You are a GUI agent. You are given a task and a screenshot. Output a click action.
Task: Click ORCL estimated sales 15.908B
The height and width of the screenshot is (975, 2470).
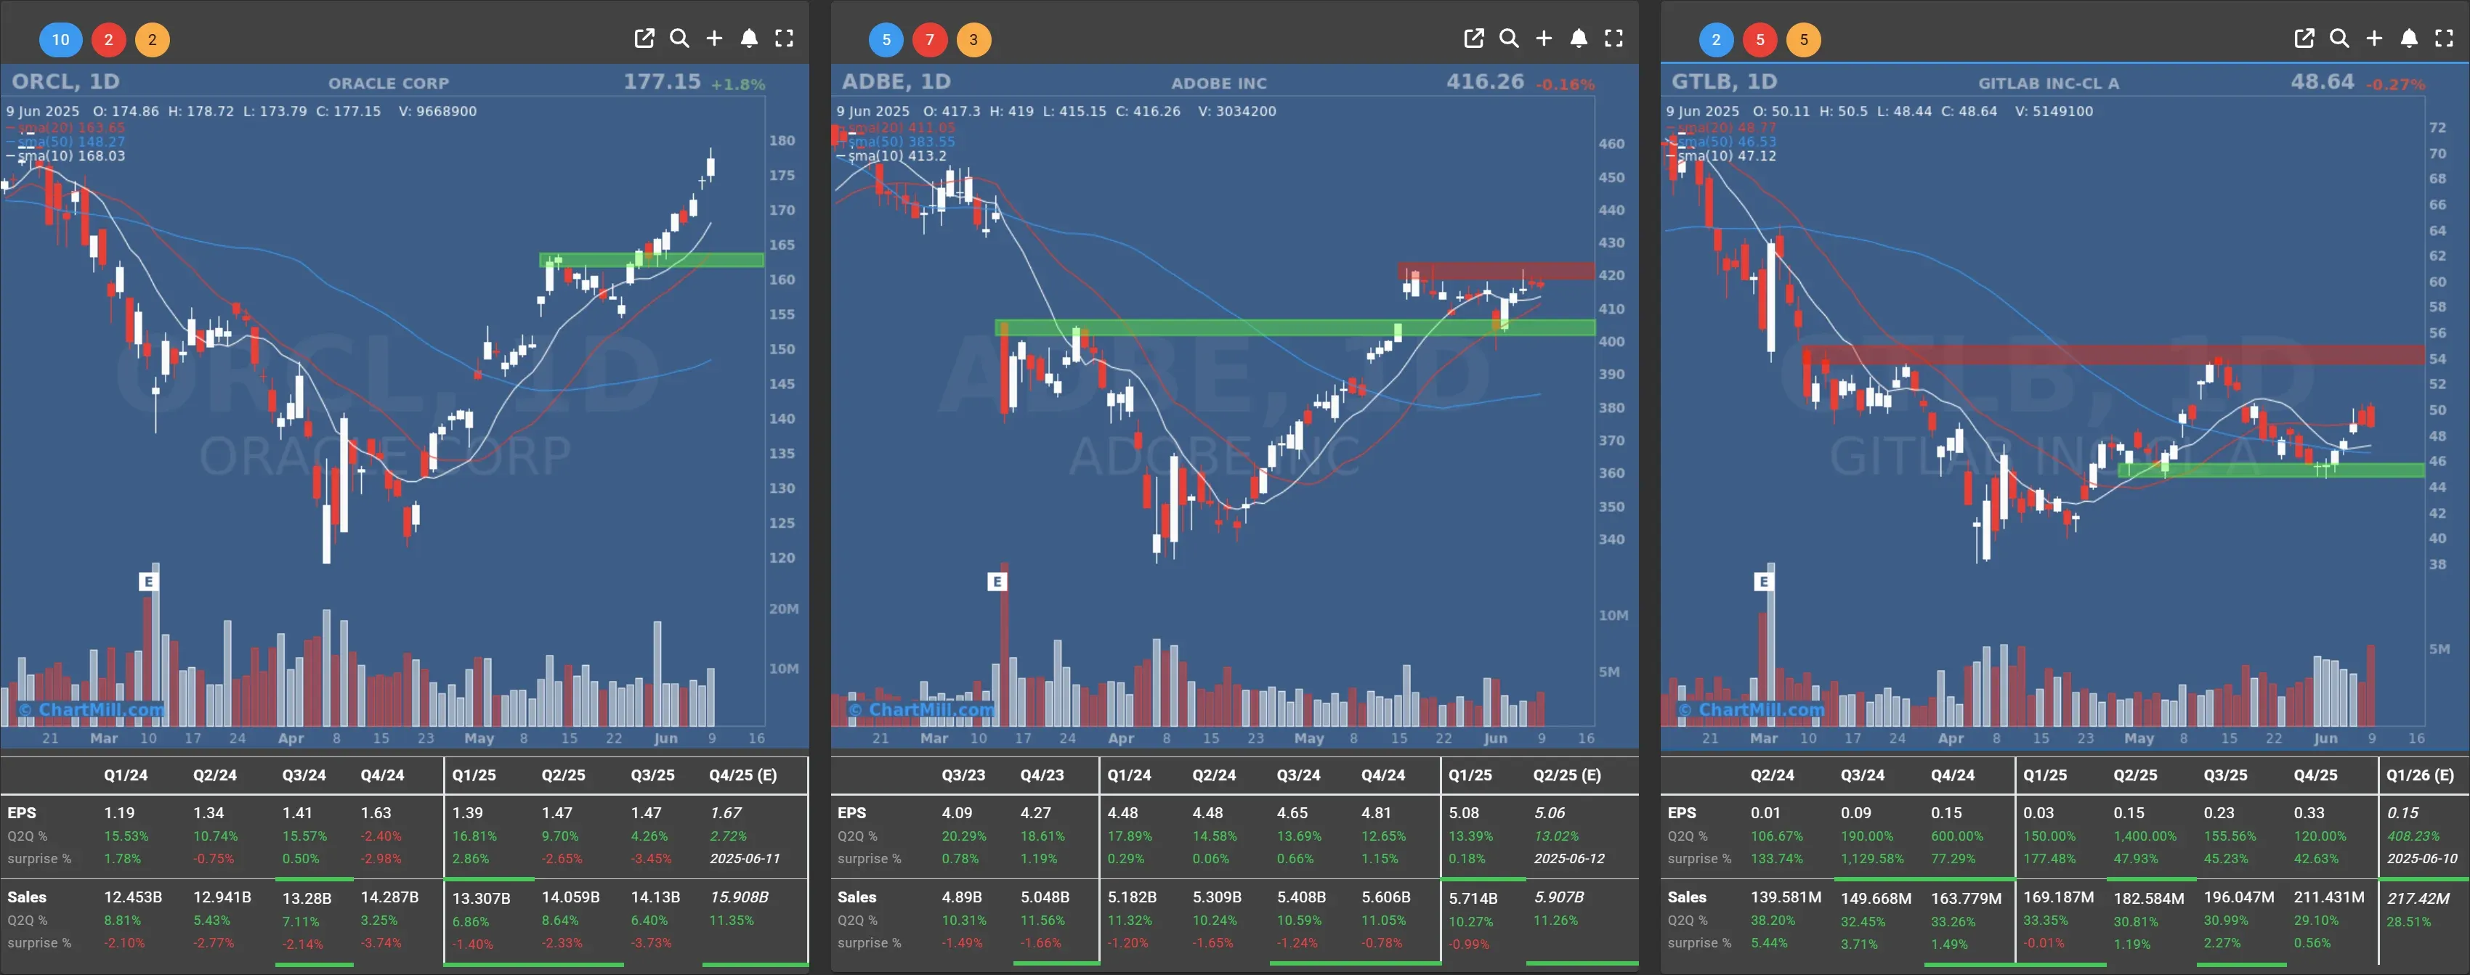tap(740, 897)
